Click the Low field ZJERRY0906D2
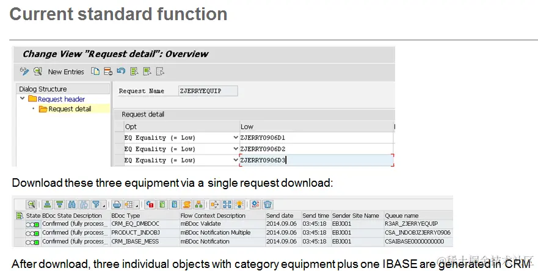 coord(316,149)
